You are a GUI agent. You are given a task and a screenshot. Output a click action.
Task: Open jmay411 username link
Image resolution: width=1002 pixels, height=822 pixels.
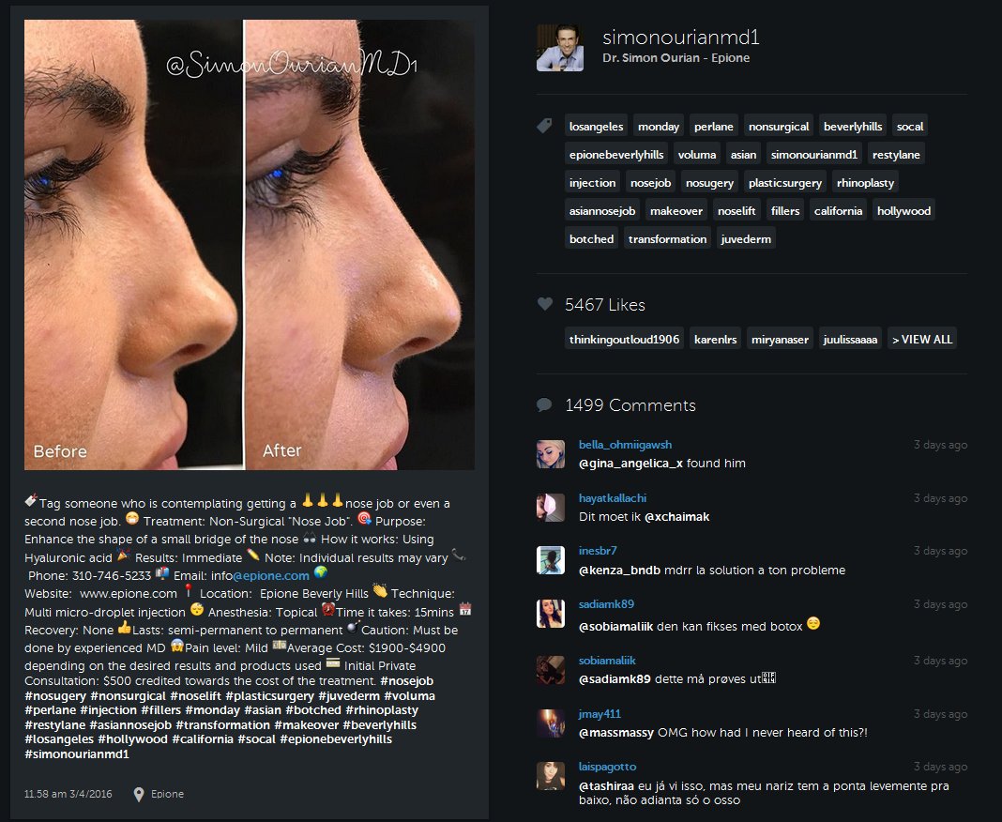pyautogui.click(x=600, y=714)
